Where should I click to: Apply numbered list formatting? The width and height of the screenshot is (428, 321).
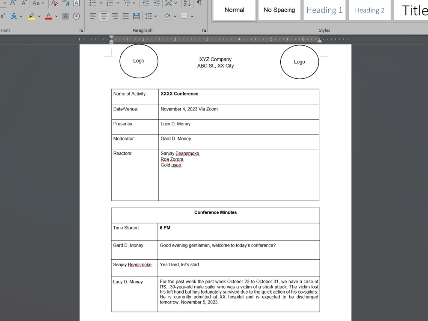coord(110,3)
